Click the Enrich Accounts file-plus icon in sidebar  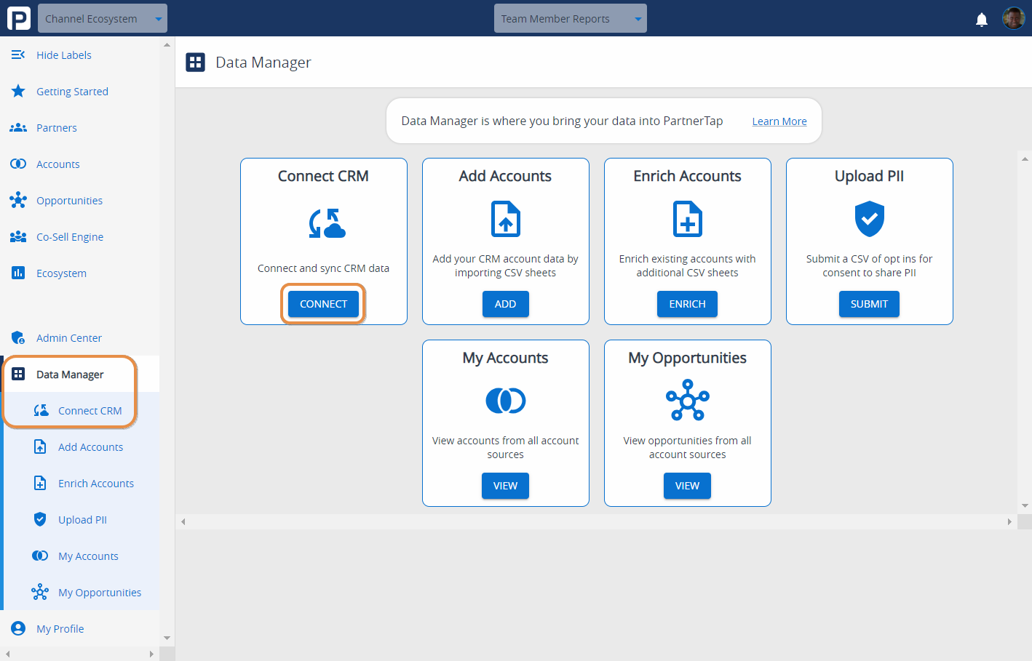pos(40,483)
